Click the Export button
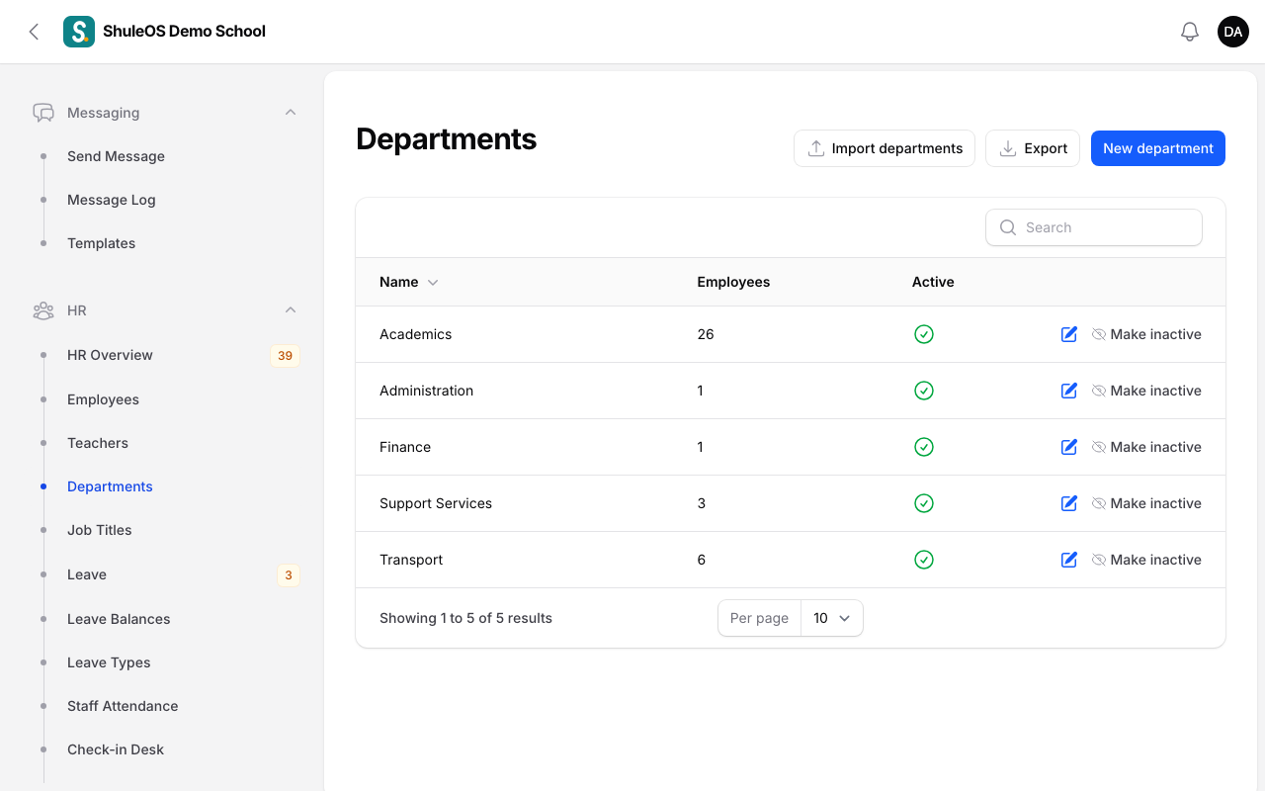This screenshot has height=791, width=1265. 1033,148
